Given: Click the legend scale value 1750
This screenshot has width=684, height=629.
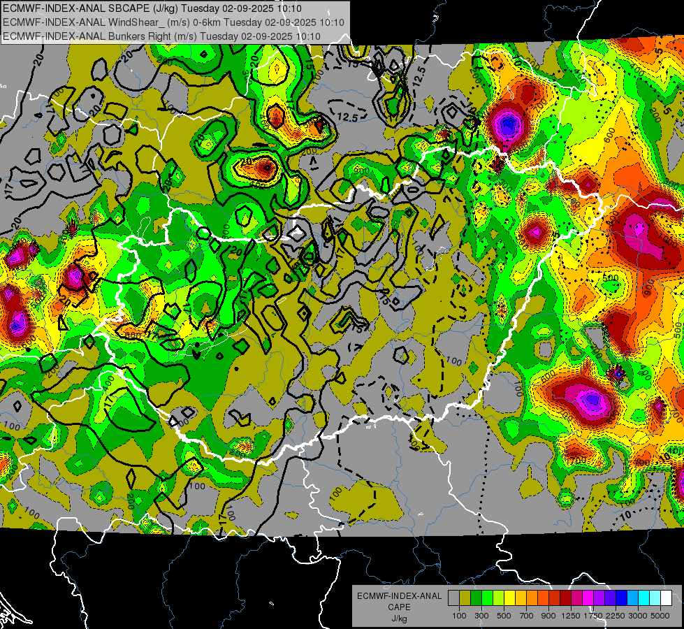Looking at the screenshot, I should coord(593,616).
